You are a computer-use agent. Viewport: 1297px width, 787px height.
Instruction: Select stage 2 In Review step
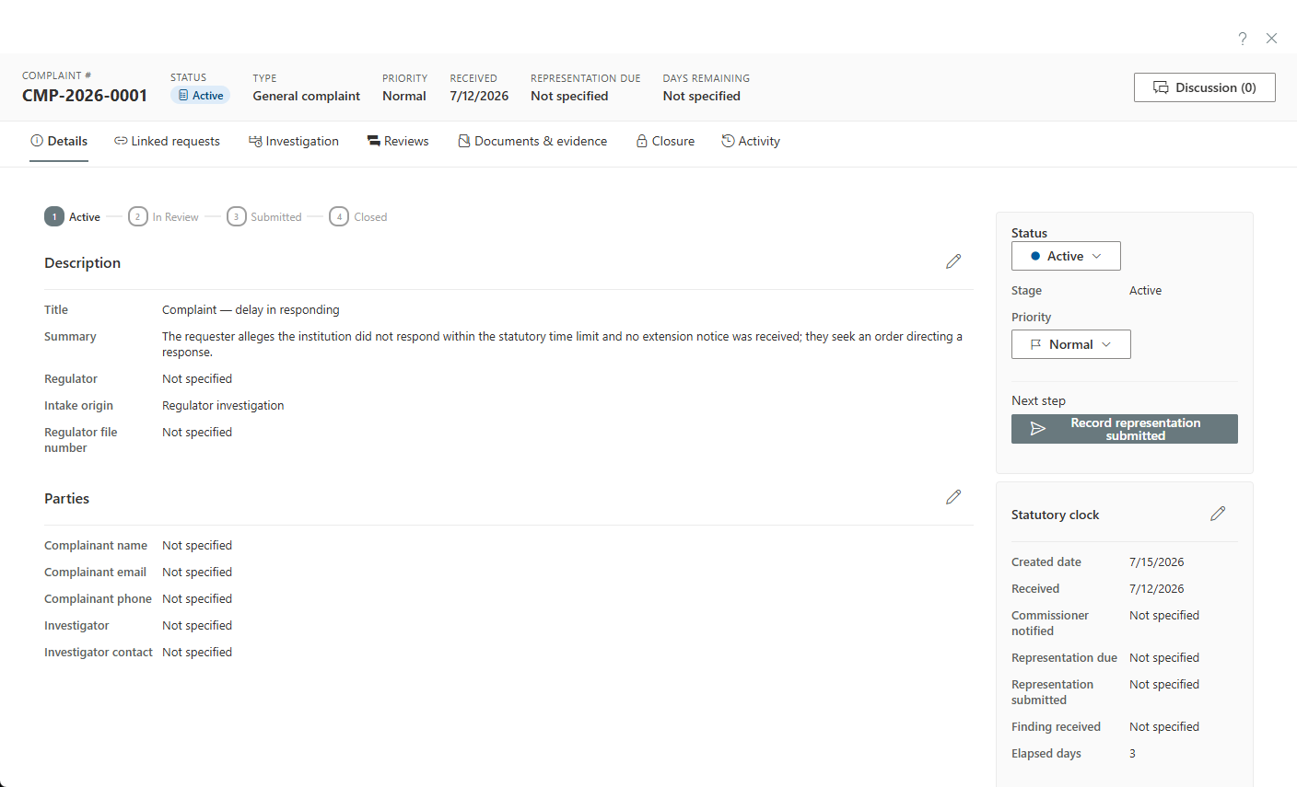(164, 217)
